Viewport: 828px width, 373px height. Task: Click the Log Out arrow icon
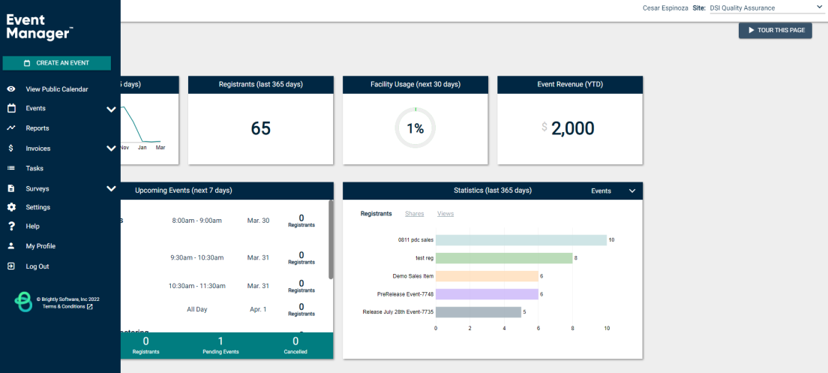[11, 266]
